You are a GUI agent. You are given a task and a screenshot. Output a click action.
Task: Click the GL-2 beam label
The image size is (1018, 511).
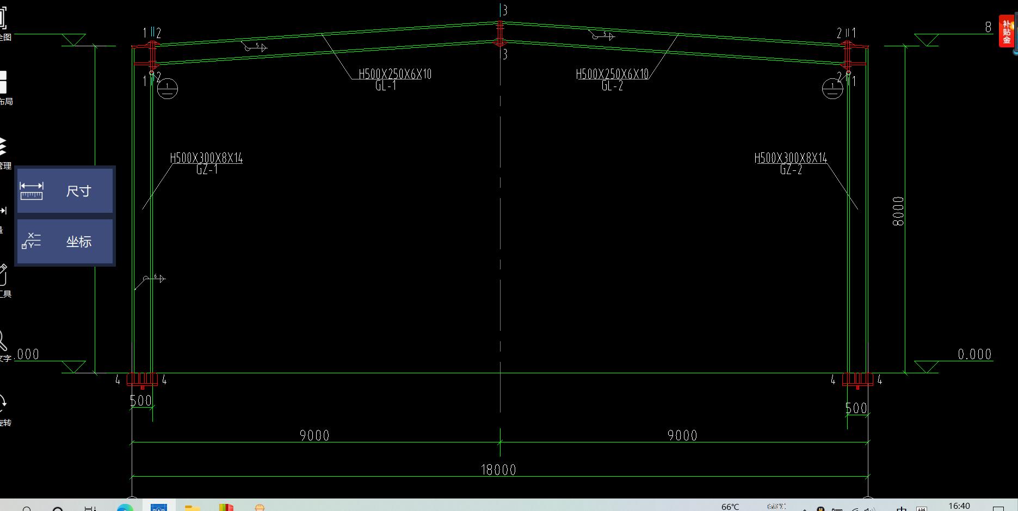click(x=612, y=86)
